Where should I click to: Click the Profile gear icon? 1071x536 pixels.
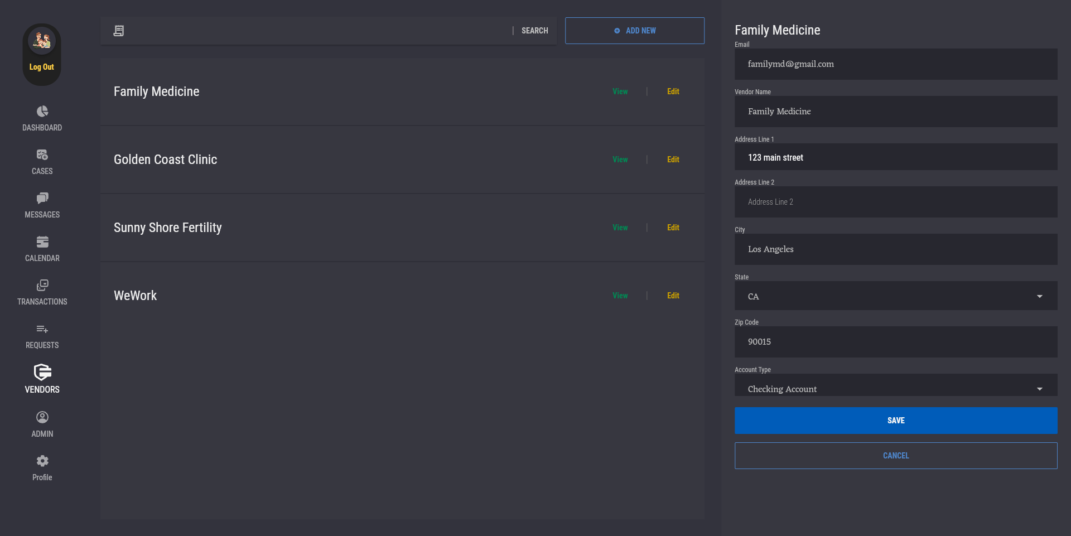click(x=42, y=461)
